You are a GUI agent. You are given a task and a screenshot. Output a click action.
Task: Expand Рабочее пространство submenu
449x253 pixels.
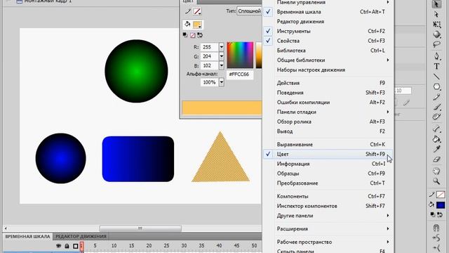point(328,242)
